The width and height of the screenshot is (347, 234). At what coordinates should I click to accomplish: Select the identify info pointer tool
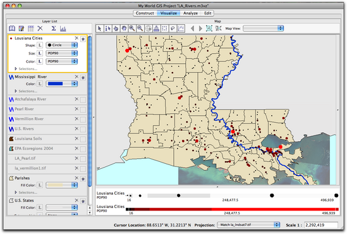pos(108,28)
